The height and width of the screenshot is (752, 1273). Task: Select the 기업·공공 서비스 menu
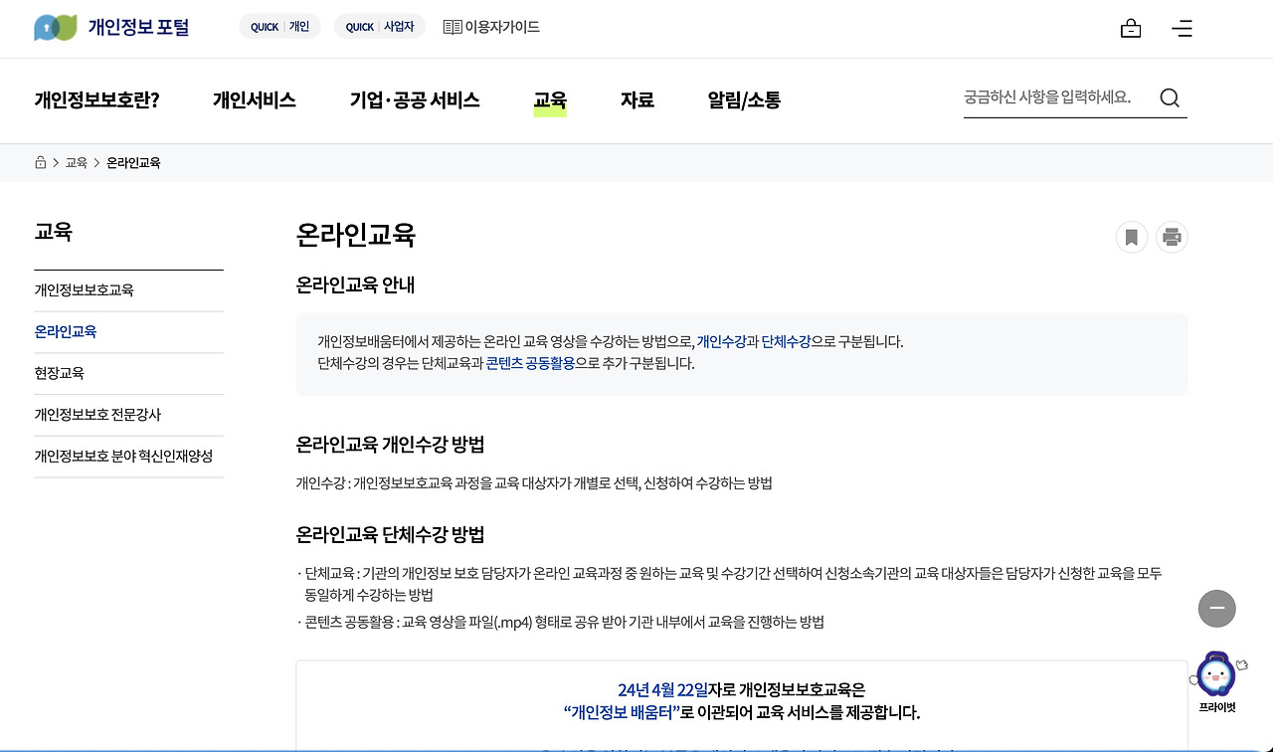pos(415,100)
